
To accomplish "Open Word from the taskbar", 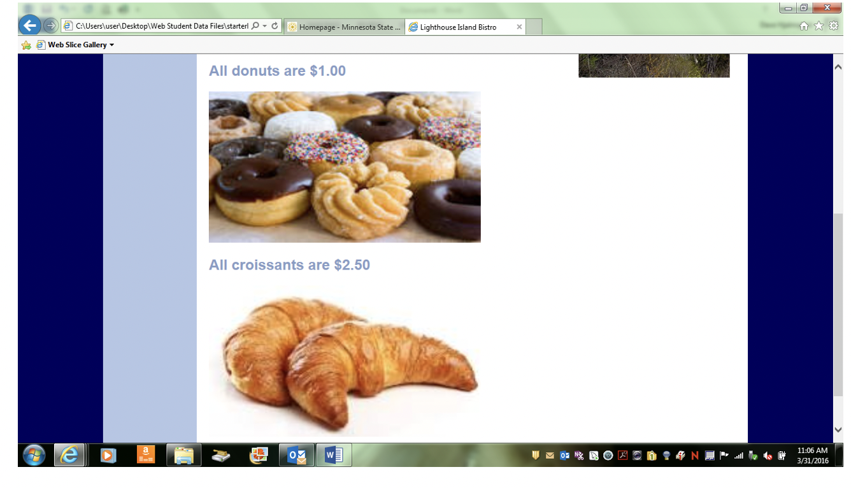I will click(334, 455).
